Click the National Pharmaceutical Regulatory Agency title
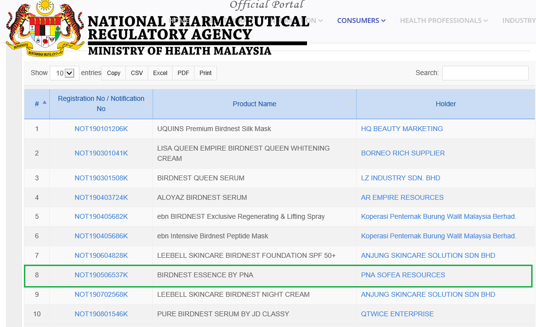Image resolution: width=536 pixels, height=327 pixels. [198, 28]
